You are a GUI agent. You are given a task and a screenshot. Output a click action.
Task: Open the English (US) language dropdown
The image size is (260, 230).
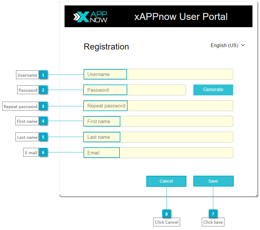227,45
